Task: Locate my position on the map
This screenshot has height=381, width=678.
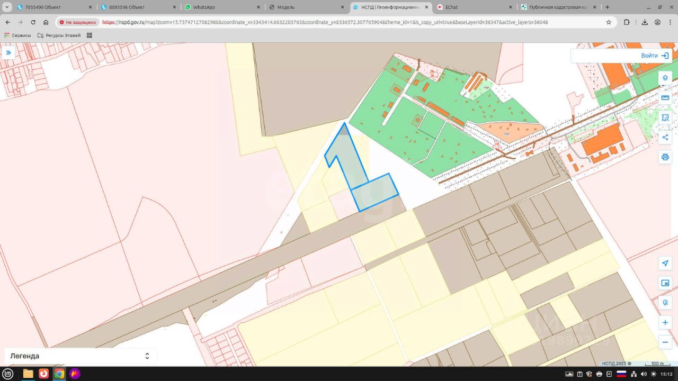Action: (x=665, y=264)
